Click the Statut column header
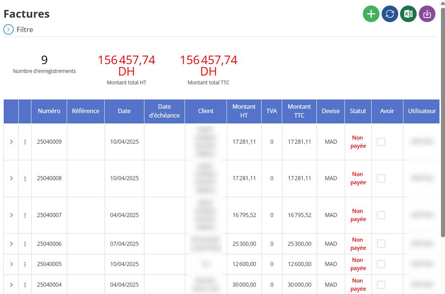The width and height of the screenshot is (445, 294). [358, 111]
